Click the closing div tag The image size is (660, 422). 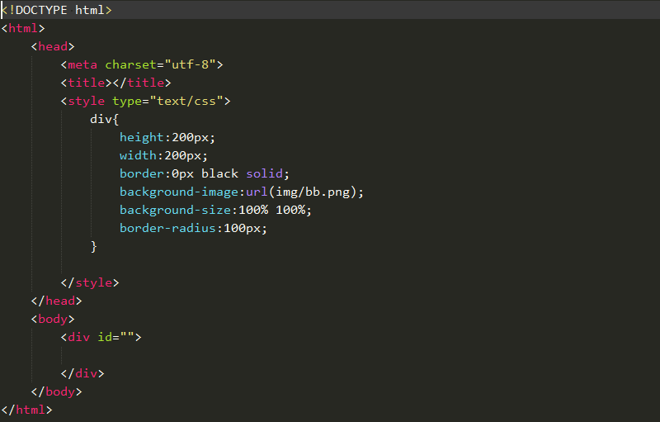[x=82, y=373]
